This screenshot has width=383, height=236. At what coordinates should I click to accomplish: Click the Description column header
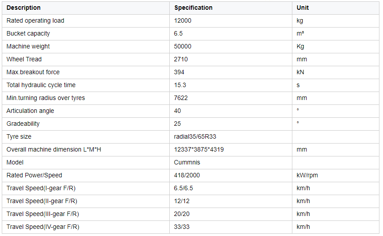[24, 8]
